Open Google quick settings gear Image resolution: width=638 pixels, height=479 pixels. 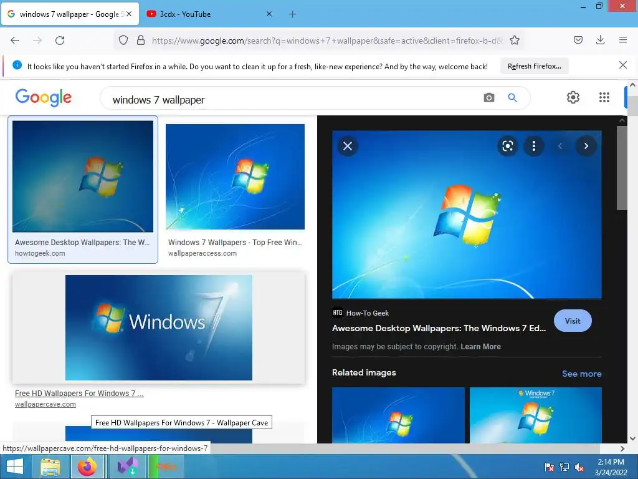click(573, 97)
